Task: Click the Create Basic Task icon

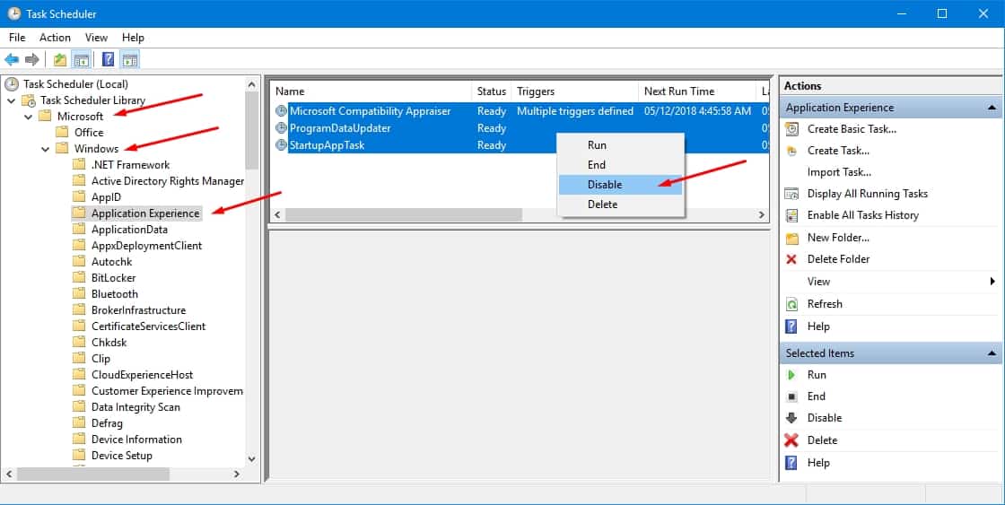Action: click(792, 129)
